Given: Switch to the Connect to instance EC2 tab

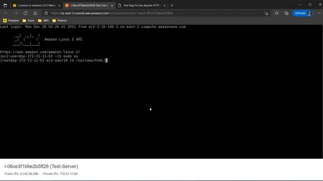Looking at the screenshot, I should [x=37, y=6].
